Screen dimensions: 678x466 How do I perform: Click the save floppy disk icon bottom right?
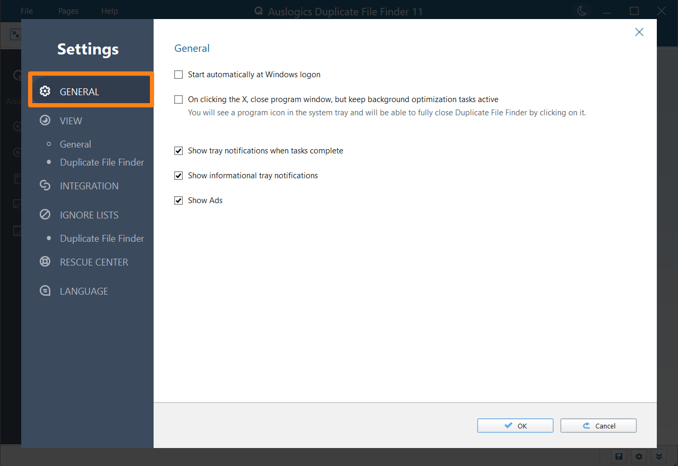point(619,456)
